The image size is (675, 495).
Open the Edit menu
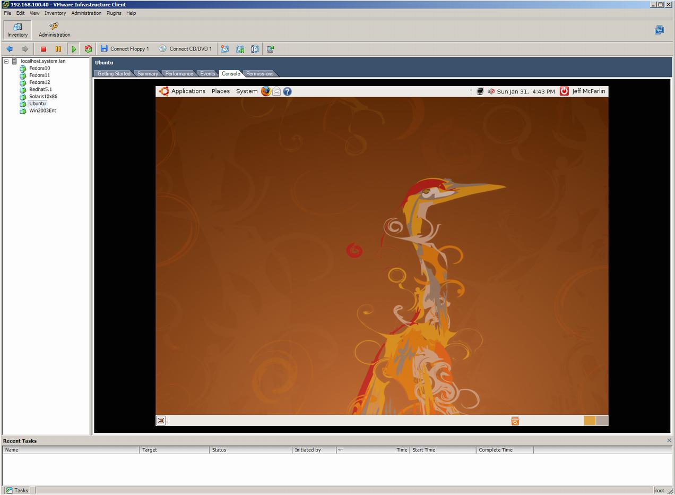point(20,13)
